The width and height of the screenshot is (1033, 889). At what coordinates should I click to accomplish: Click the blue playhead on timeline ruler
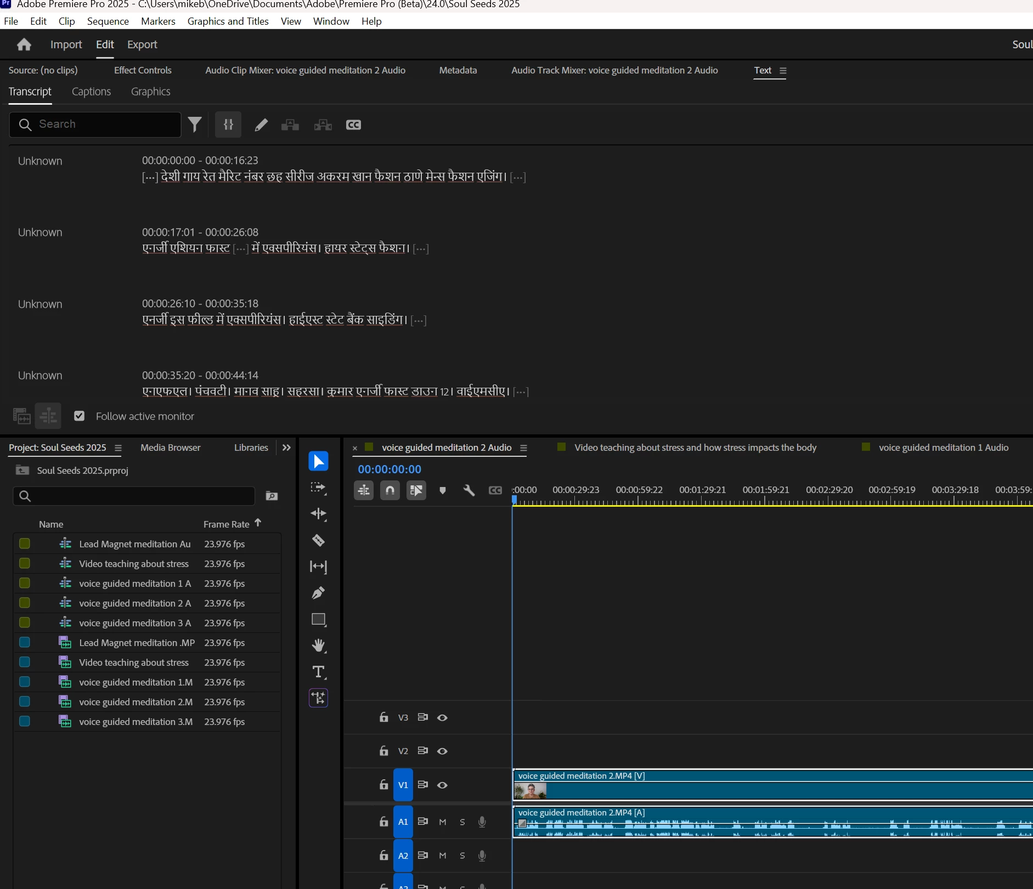click(x=515, y=500)
